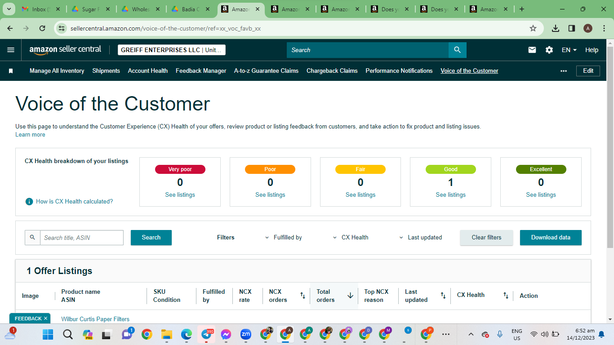Open the Seller Central messages envelope
The width and height of the screenshot is (614, 345).
[x=532, y=50]
